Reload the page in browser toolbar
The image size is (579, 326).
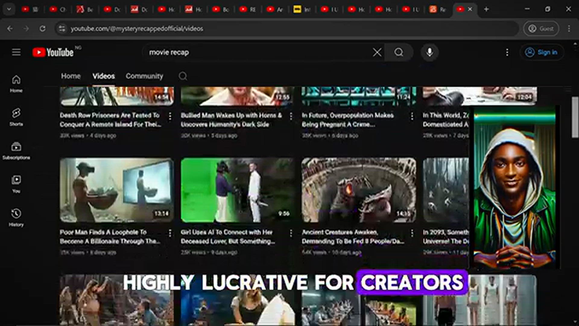(43, 29)
